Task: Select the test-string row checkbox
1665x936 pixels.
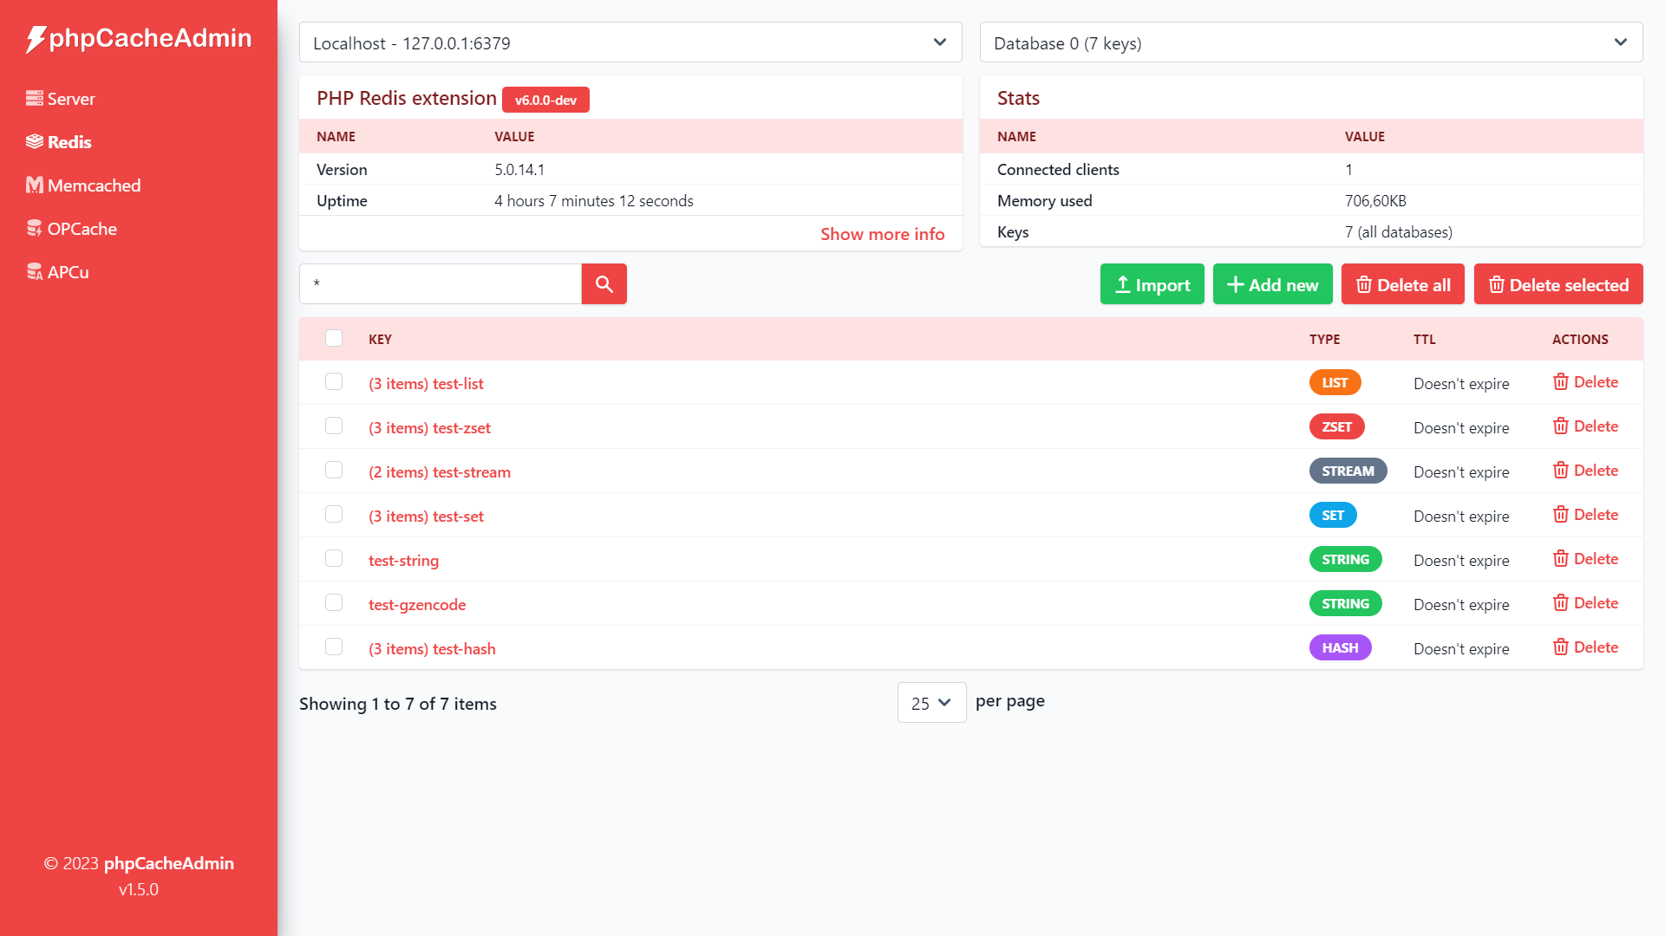Action: coord(334,558)
